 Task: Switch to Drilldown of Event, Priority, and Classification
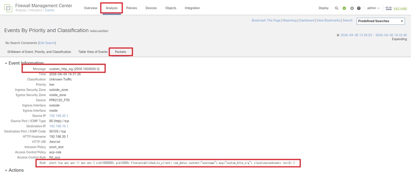click(39, 52)
